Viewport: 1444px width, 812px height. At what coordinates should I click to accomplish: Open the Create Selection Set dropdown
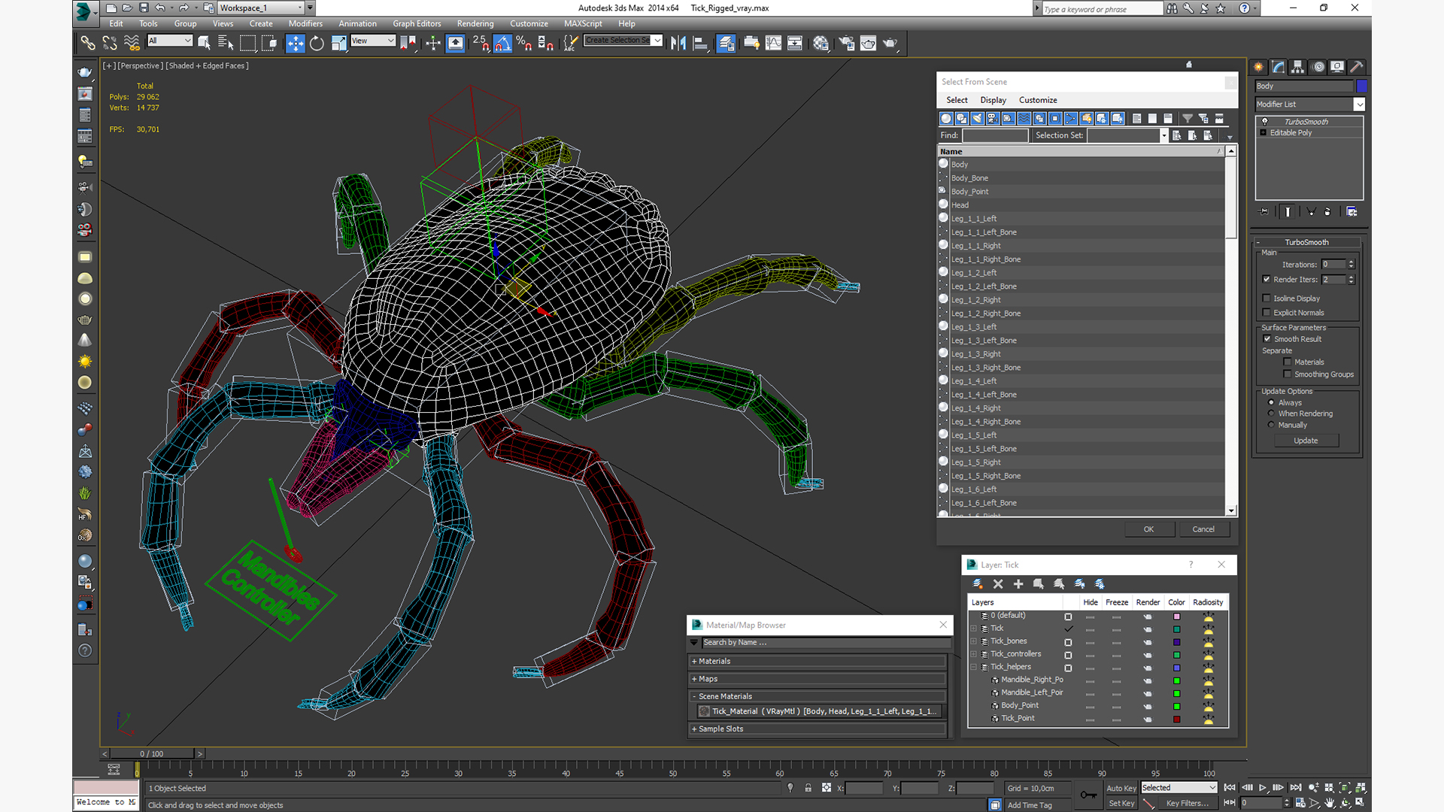[x=657, y=41]
